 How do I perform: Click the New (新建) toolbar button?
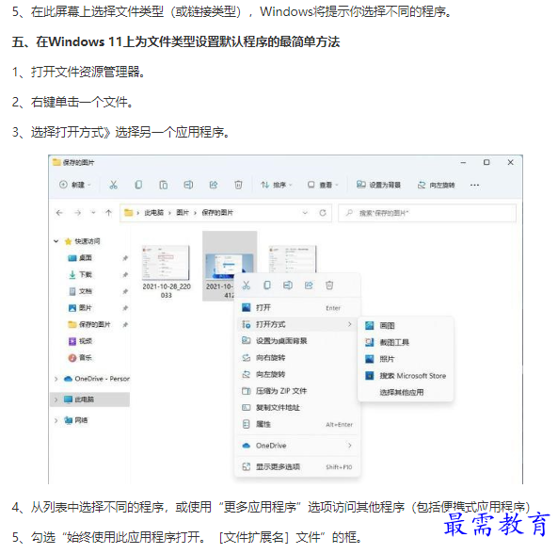click(74, 185)
